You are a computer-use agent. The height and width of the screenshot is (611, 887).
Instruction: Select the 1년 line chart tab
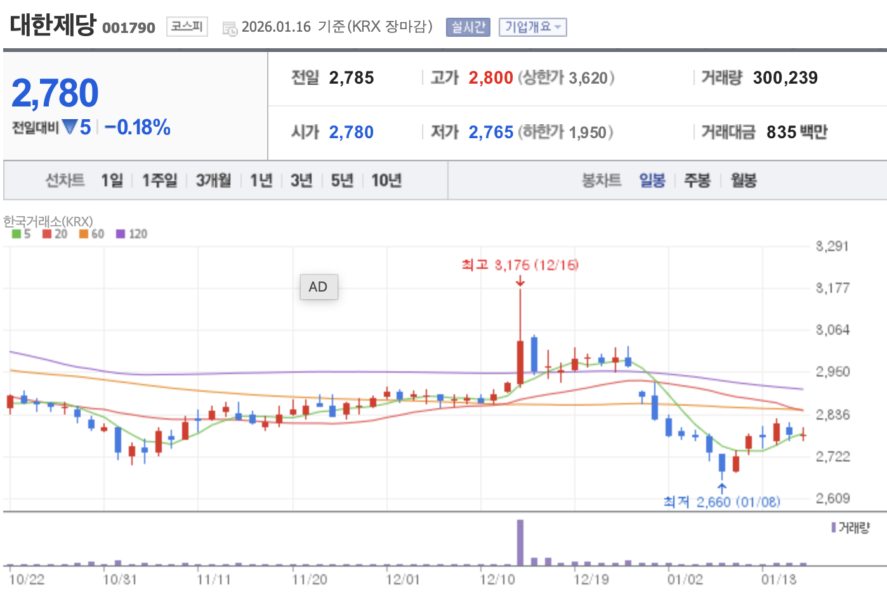(x=261, y=181)
